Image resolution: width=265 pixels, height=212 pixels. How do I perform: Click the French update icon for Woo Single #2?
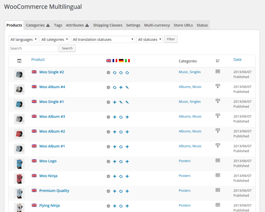tap(114, 72)
